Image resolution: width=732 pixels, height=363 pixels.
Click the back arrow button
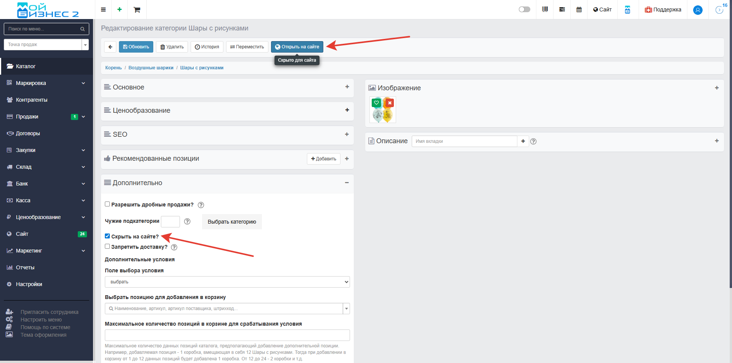(110, 47)
